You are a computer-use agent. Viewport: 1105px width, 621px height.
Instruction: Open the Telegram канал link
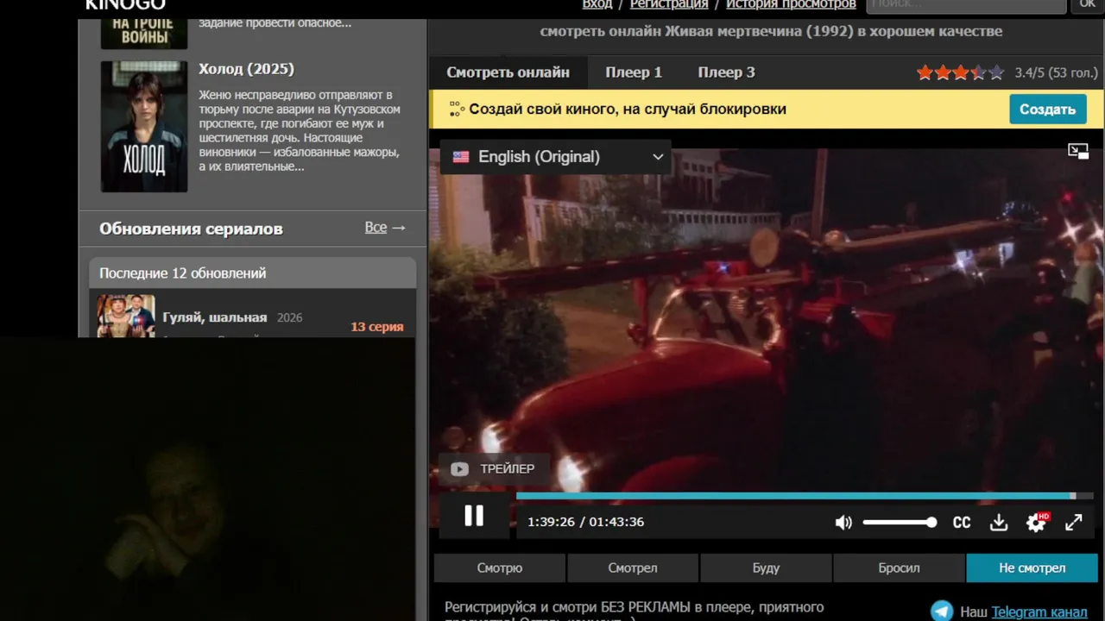tap(1039, 612)
